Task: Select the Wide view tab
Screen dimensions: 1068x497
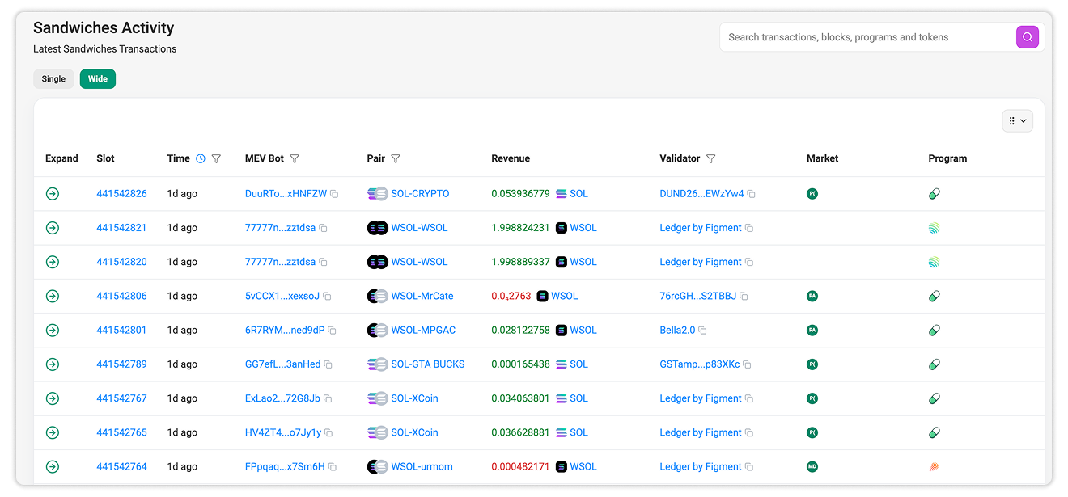Action: click(x=98, y=79)
